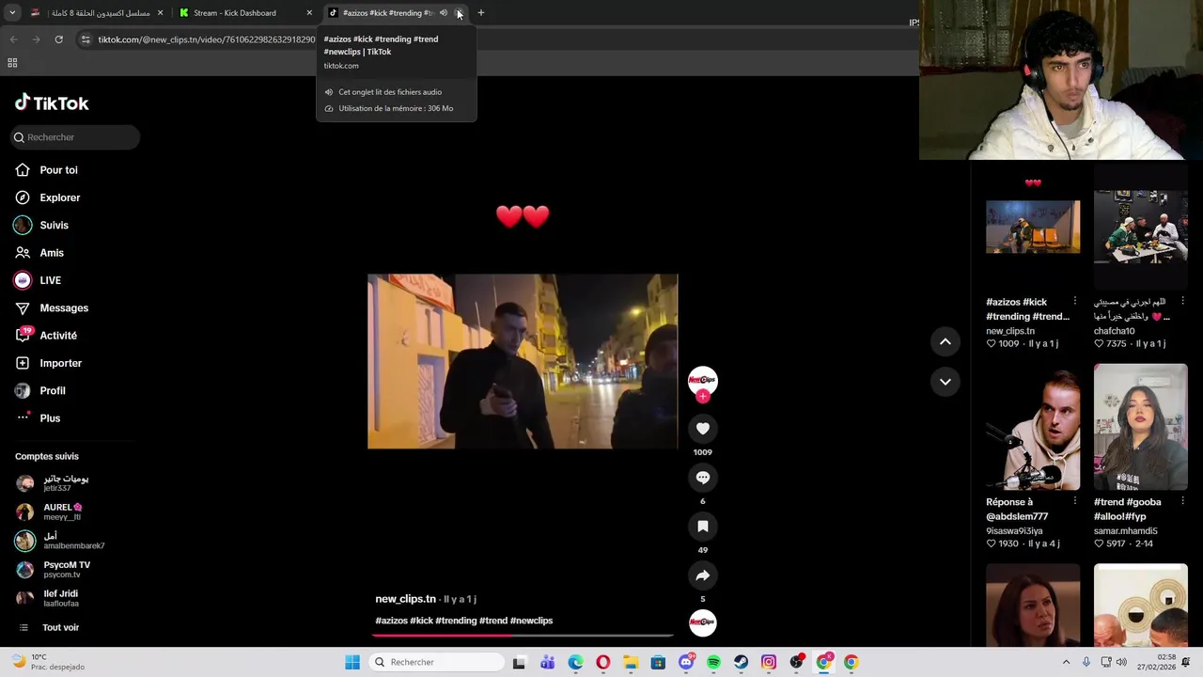
Task: Open samar.mhamdi5 video thumbnail
Action: 1140,427
